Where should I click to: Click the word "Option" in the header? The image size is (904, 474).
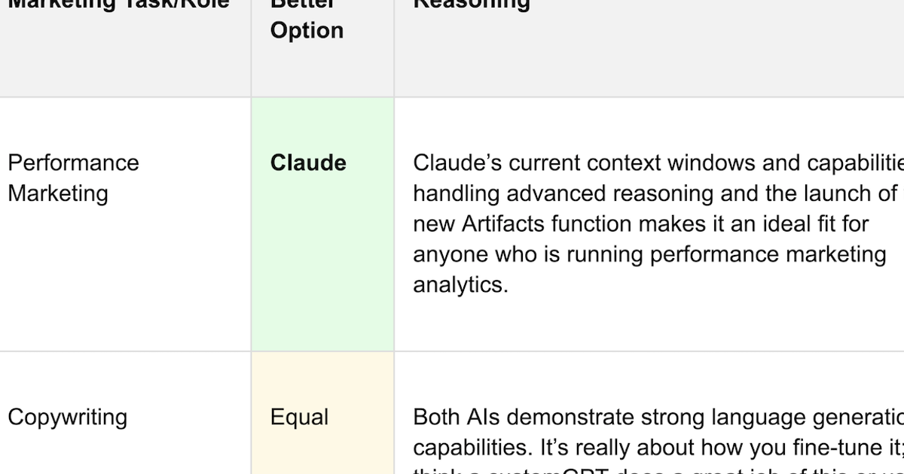tap(307, 31)
